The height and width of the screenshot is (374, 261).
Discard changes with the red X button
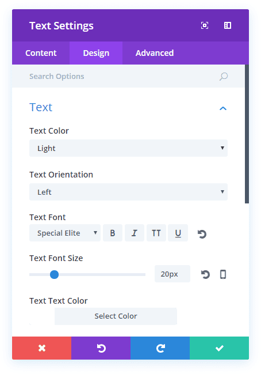click(41, 348)
